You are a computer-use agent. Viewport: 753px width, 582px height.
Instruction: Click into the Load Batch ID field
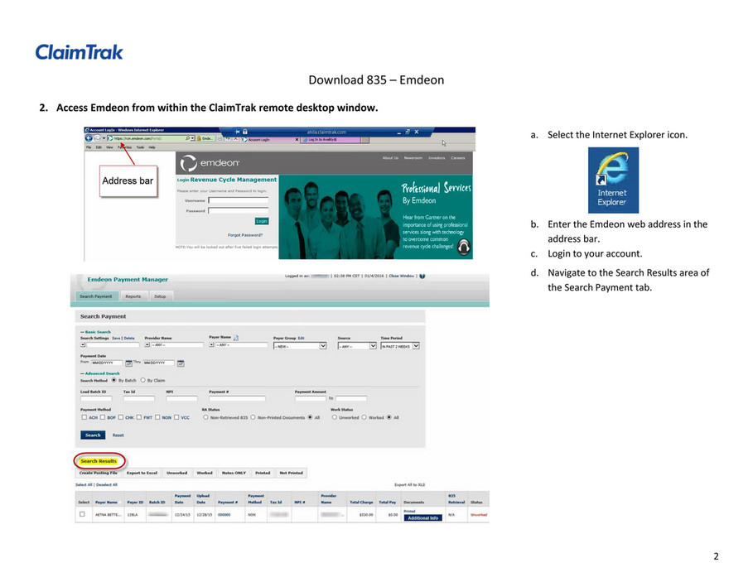[96, 398]
